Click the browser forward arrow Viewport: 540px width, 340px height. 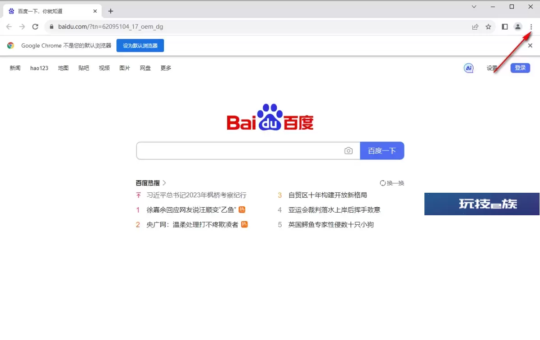coord(22,27)
